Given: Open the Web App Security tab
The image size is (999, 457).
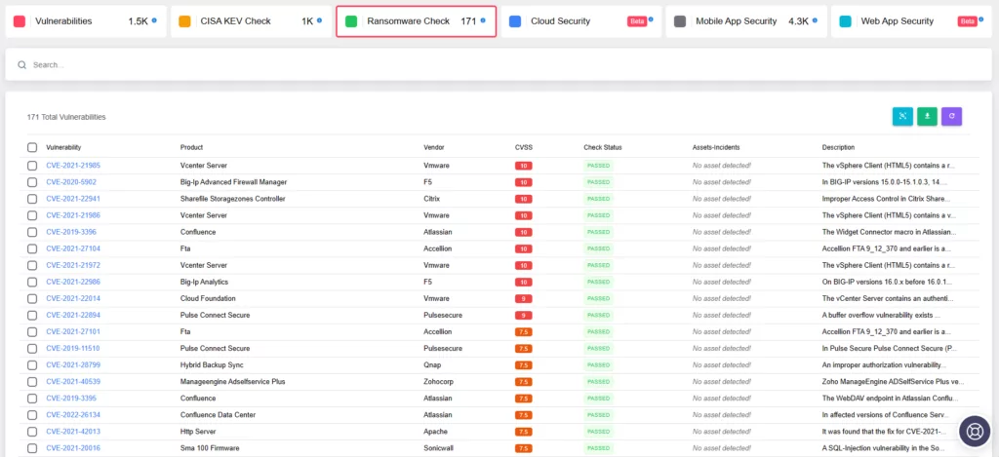Looking at the screenshot, I should click(912, 21).
